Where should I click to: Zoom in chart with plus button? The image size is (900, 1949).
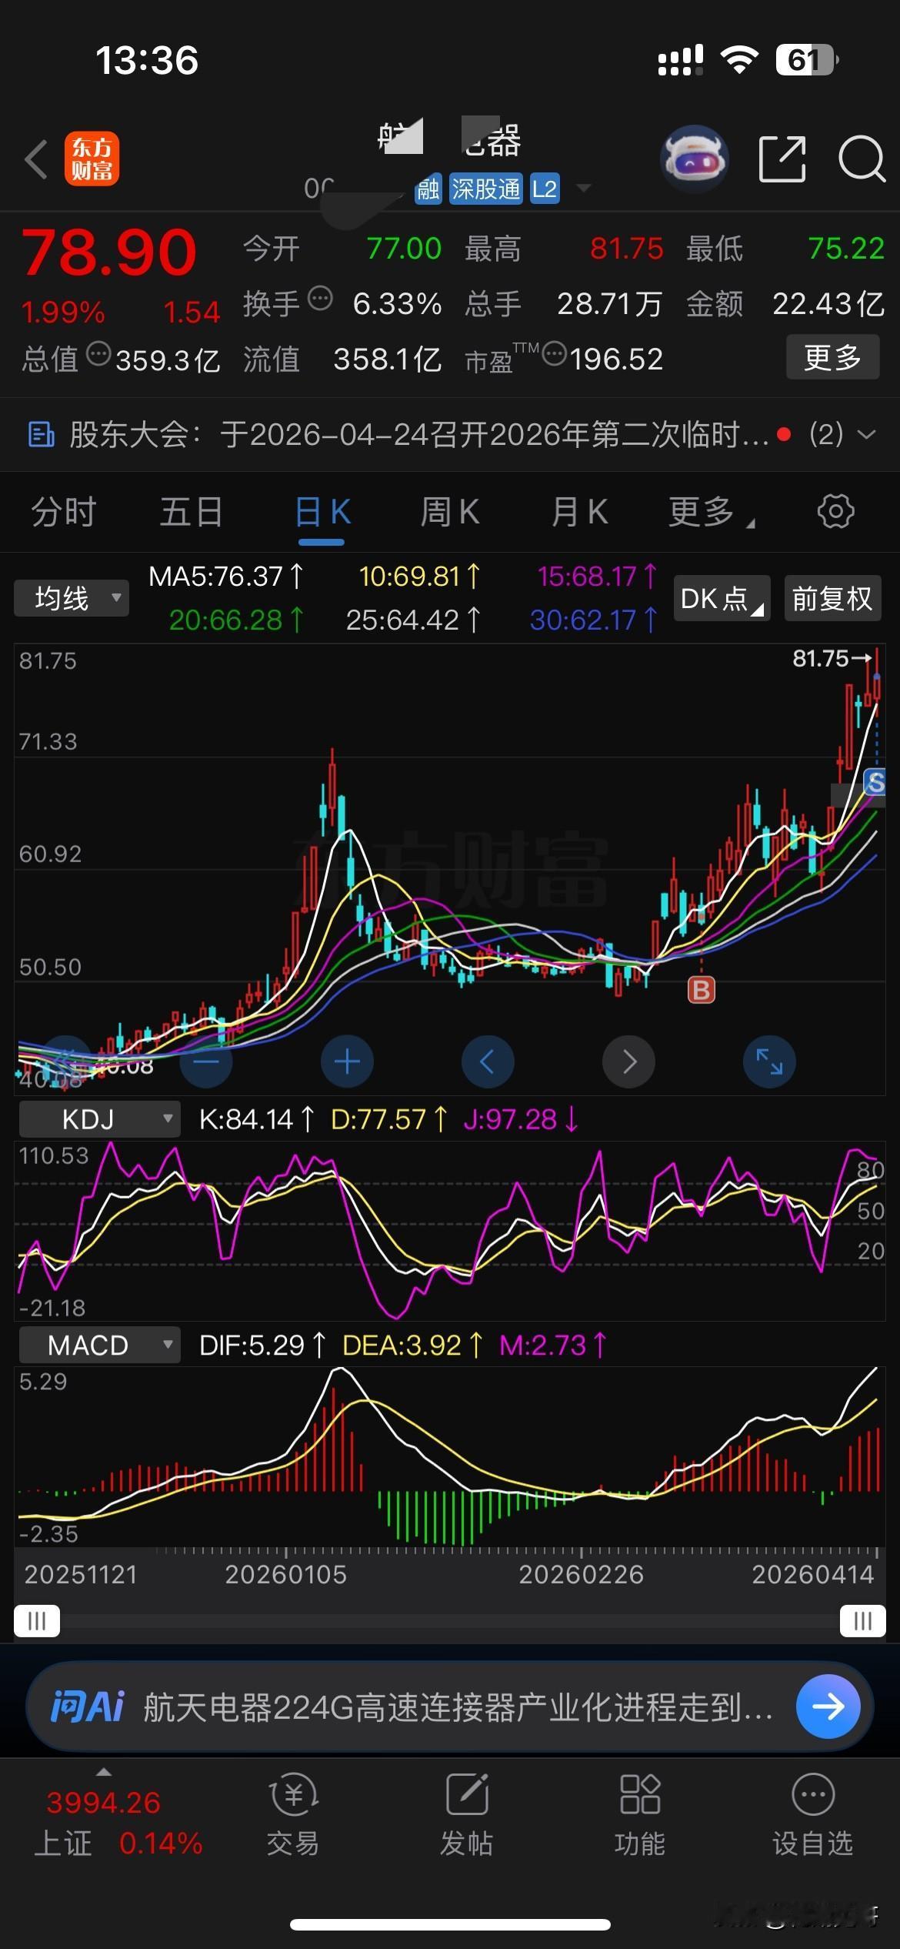click(347, 1062)
